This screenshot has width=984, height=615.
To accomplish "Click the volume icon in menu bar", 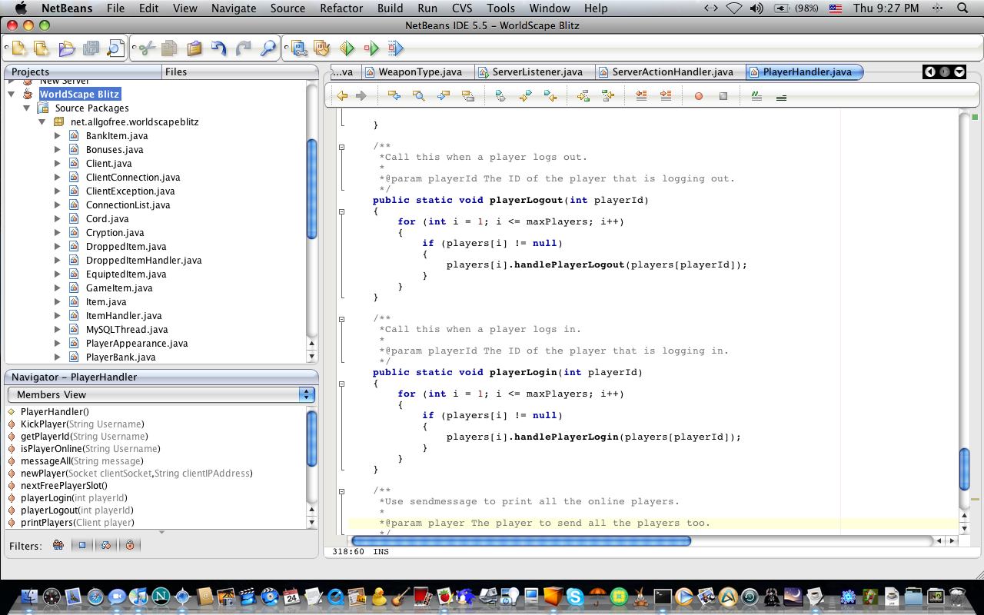I will (x=756, y=8).
